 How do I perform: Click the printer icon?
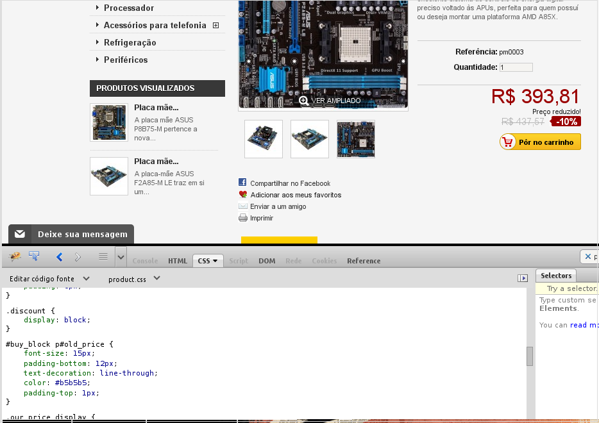(243, 218)
